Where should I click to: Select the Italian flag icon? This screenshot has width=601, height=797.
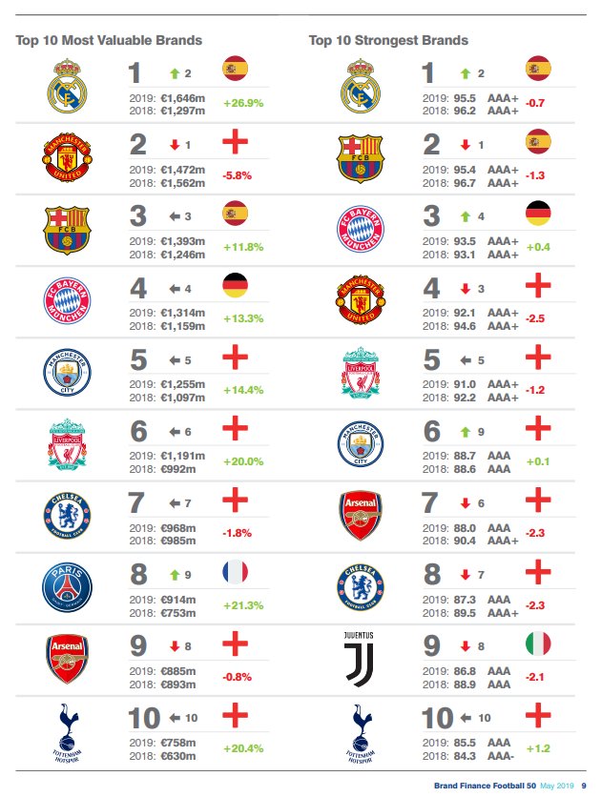[540, 644]
